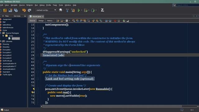199x112 pixels.
Task: Click the Z icon in main toolbar
Action: [x=102, y=10]
